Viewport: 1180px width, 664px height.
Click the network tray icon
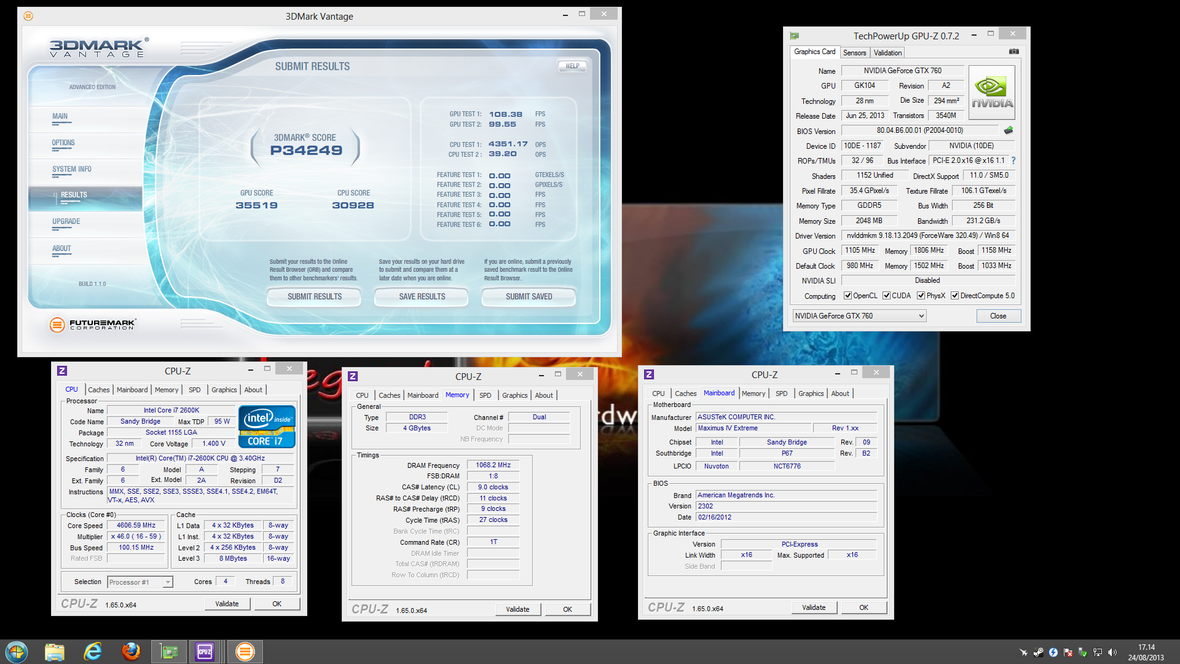pyautogui.click(x=1098, y=652)
